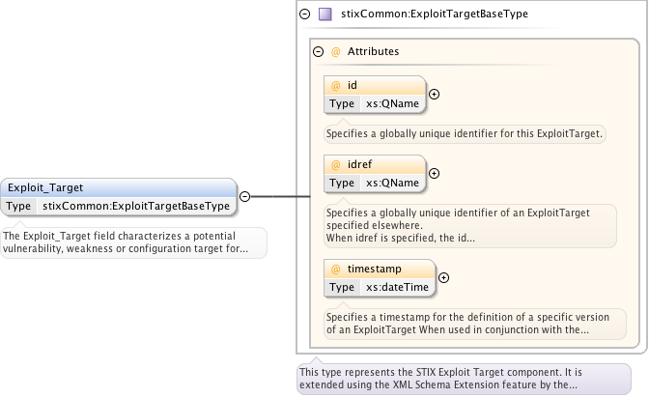Collapse the stixCommon:ExploitTargetBaseType box
The width and height of the screenshot is (649, 398).
tap(305, 14)
